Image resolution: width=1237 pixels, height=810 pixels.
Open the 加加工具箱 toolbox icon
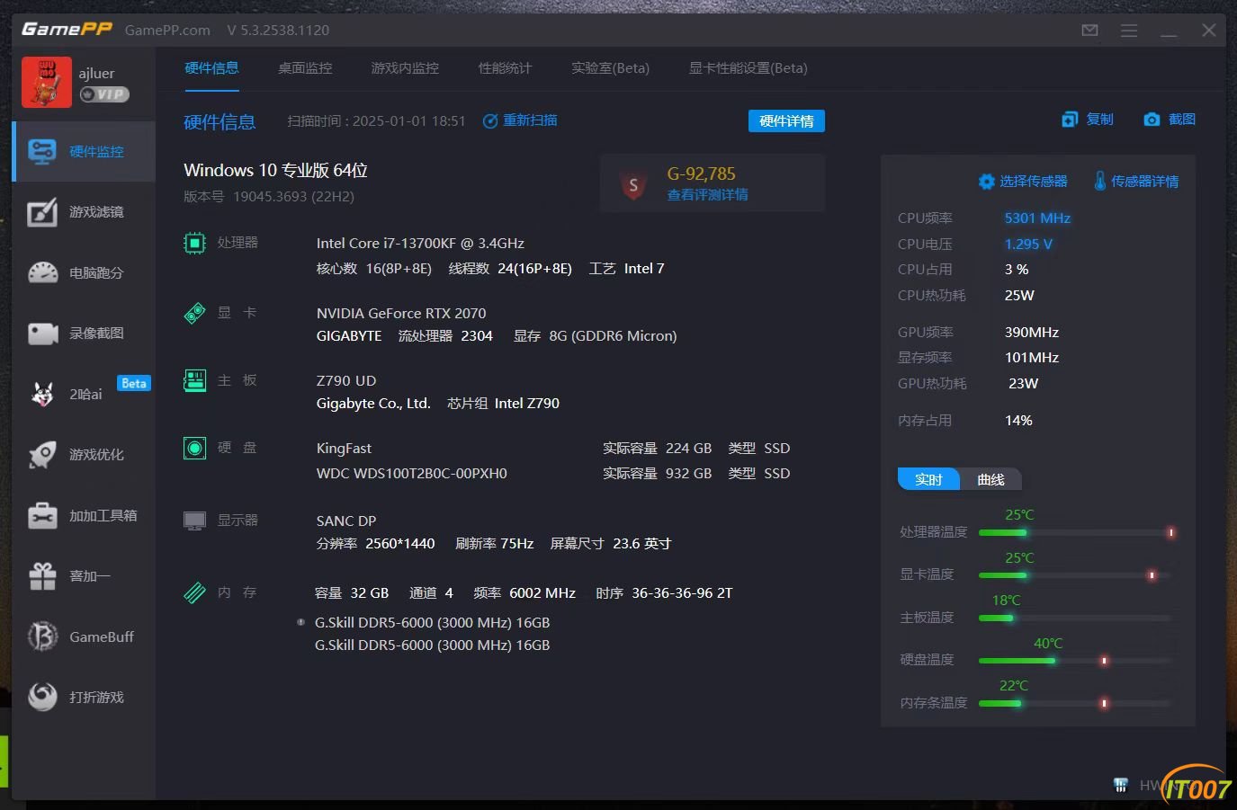42,515
